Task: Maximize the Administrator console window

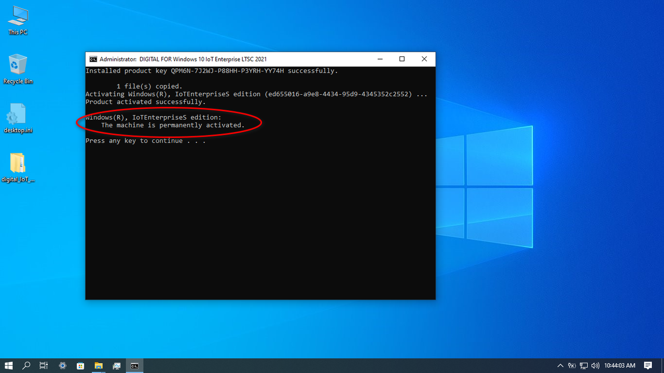Action: tap(402, 59)
